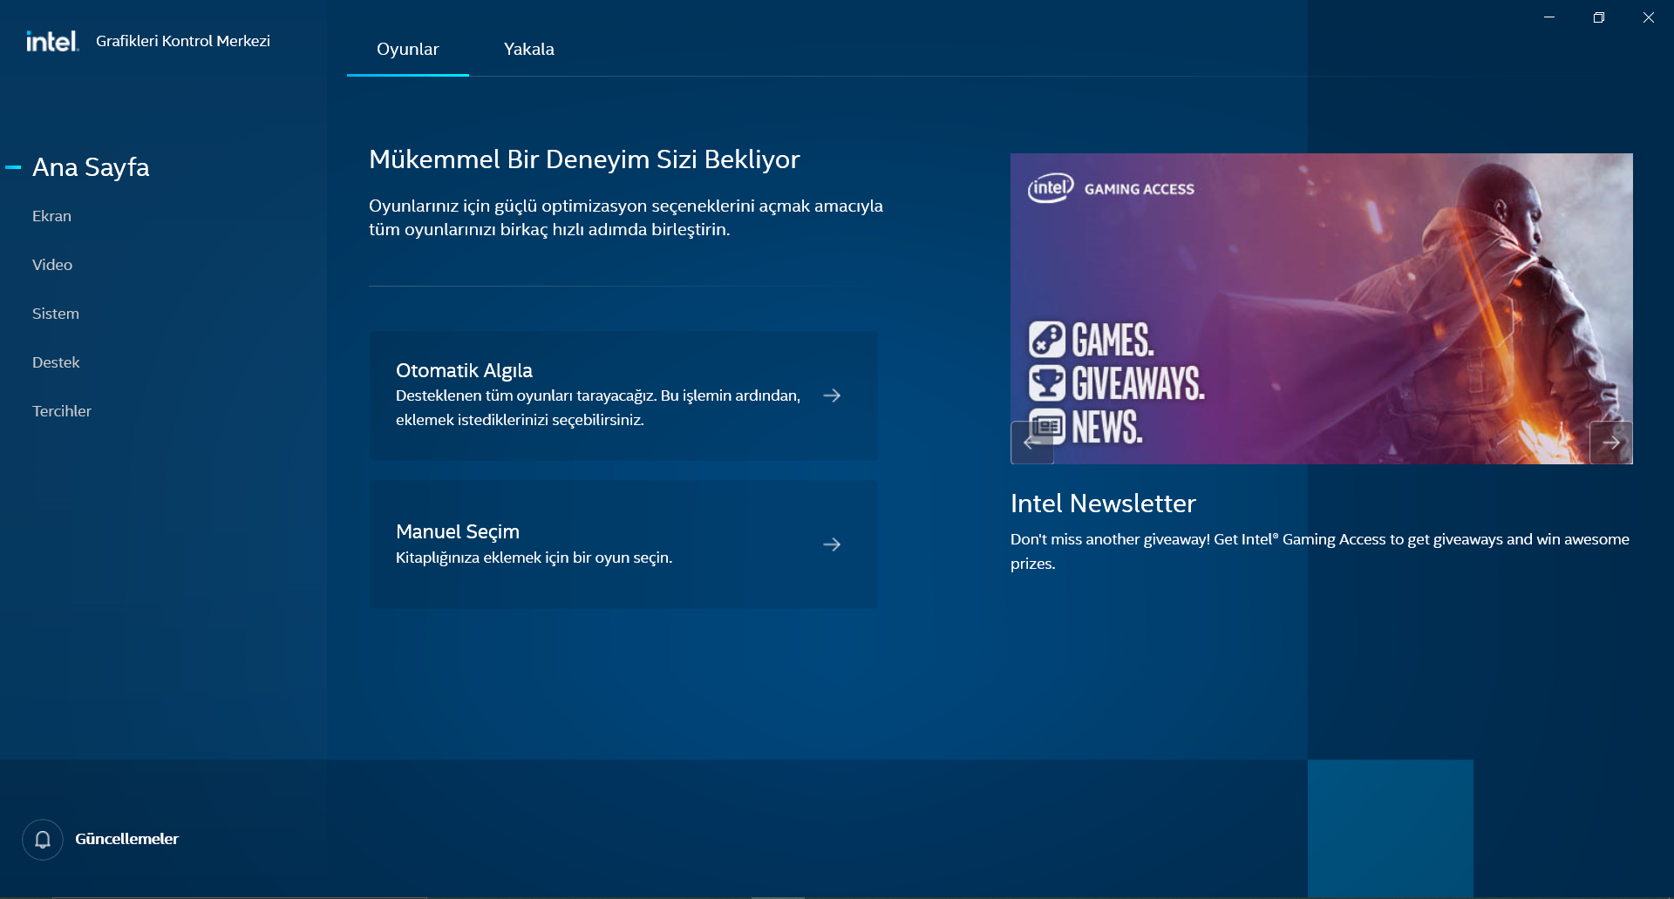Switch to the Yakala tab
The width and height of the screenshot is (1674, 899).
[x=529, y=50]
